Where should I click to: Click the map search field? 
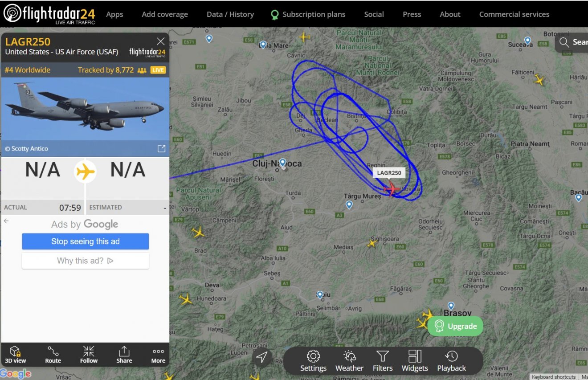573,42
